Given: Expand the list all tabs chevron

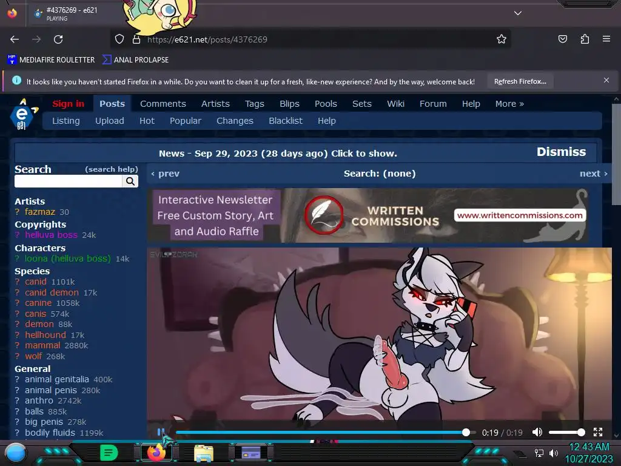Looking at the screenshot, I should pos(518,13).
